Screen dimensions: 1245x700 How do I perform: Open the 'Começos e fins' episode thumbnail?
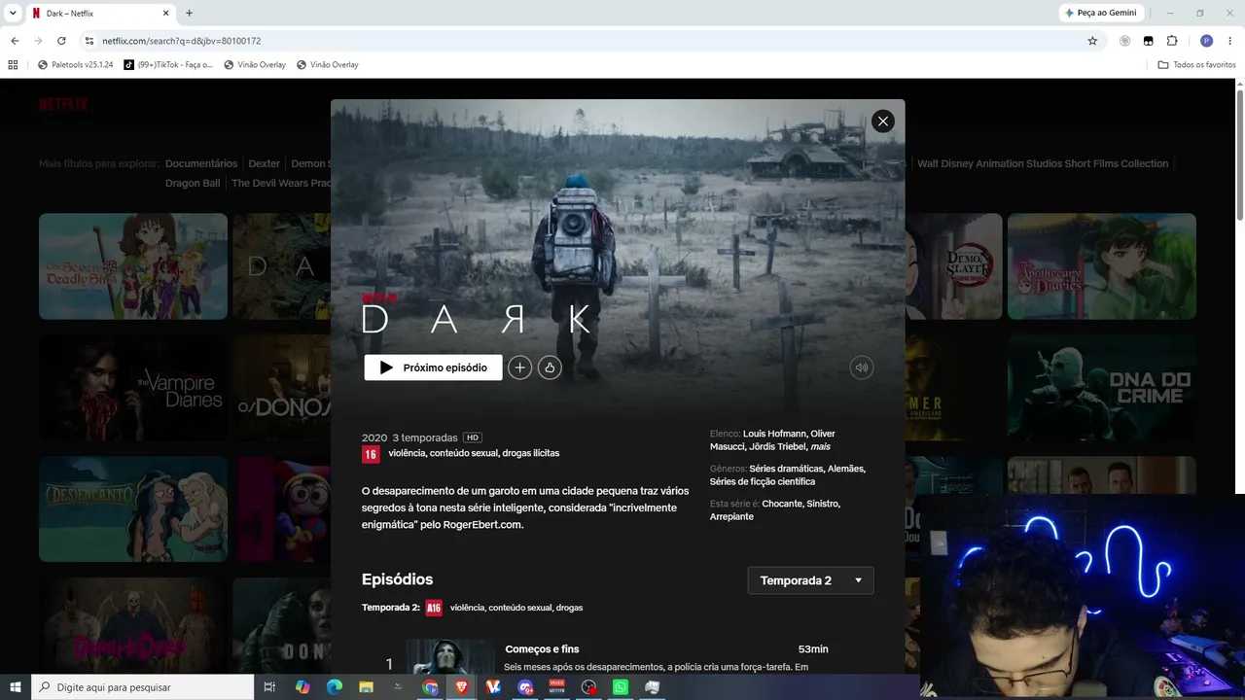coord(450,657)
